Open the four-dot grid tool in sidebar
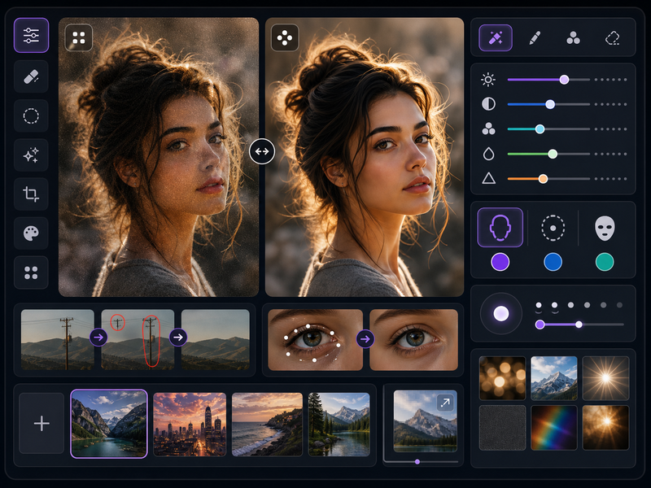The image size is (651, 488). point(31,272)
